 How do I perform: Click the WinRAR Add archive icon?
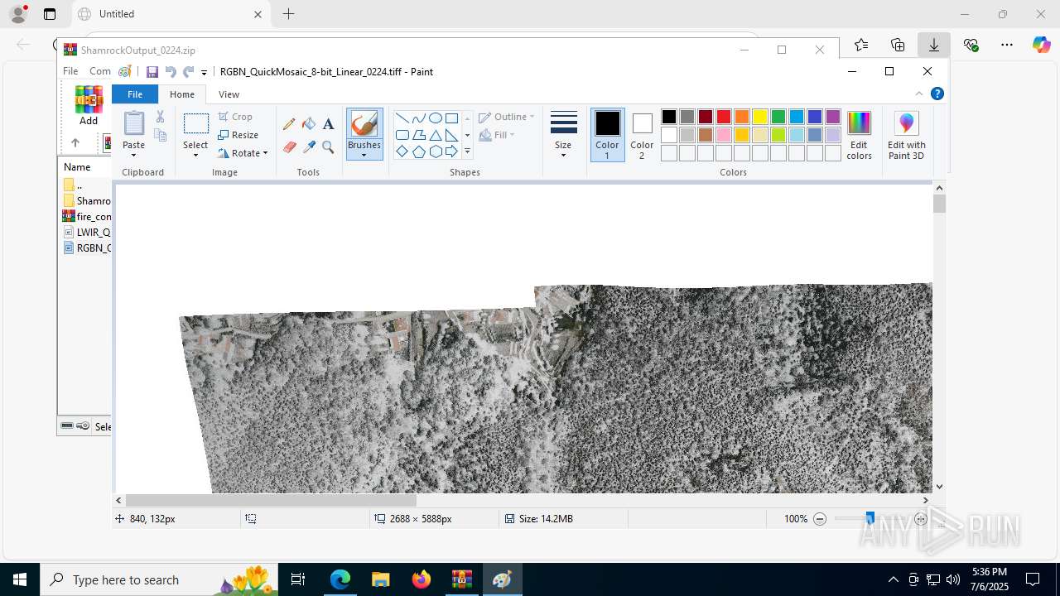point(89,105)
